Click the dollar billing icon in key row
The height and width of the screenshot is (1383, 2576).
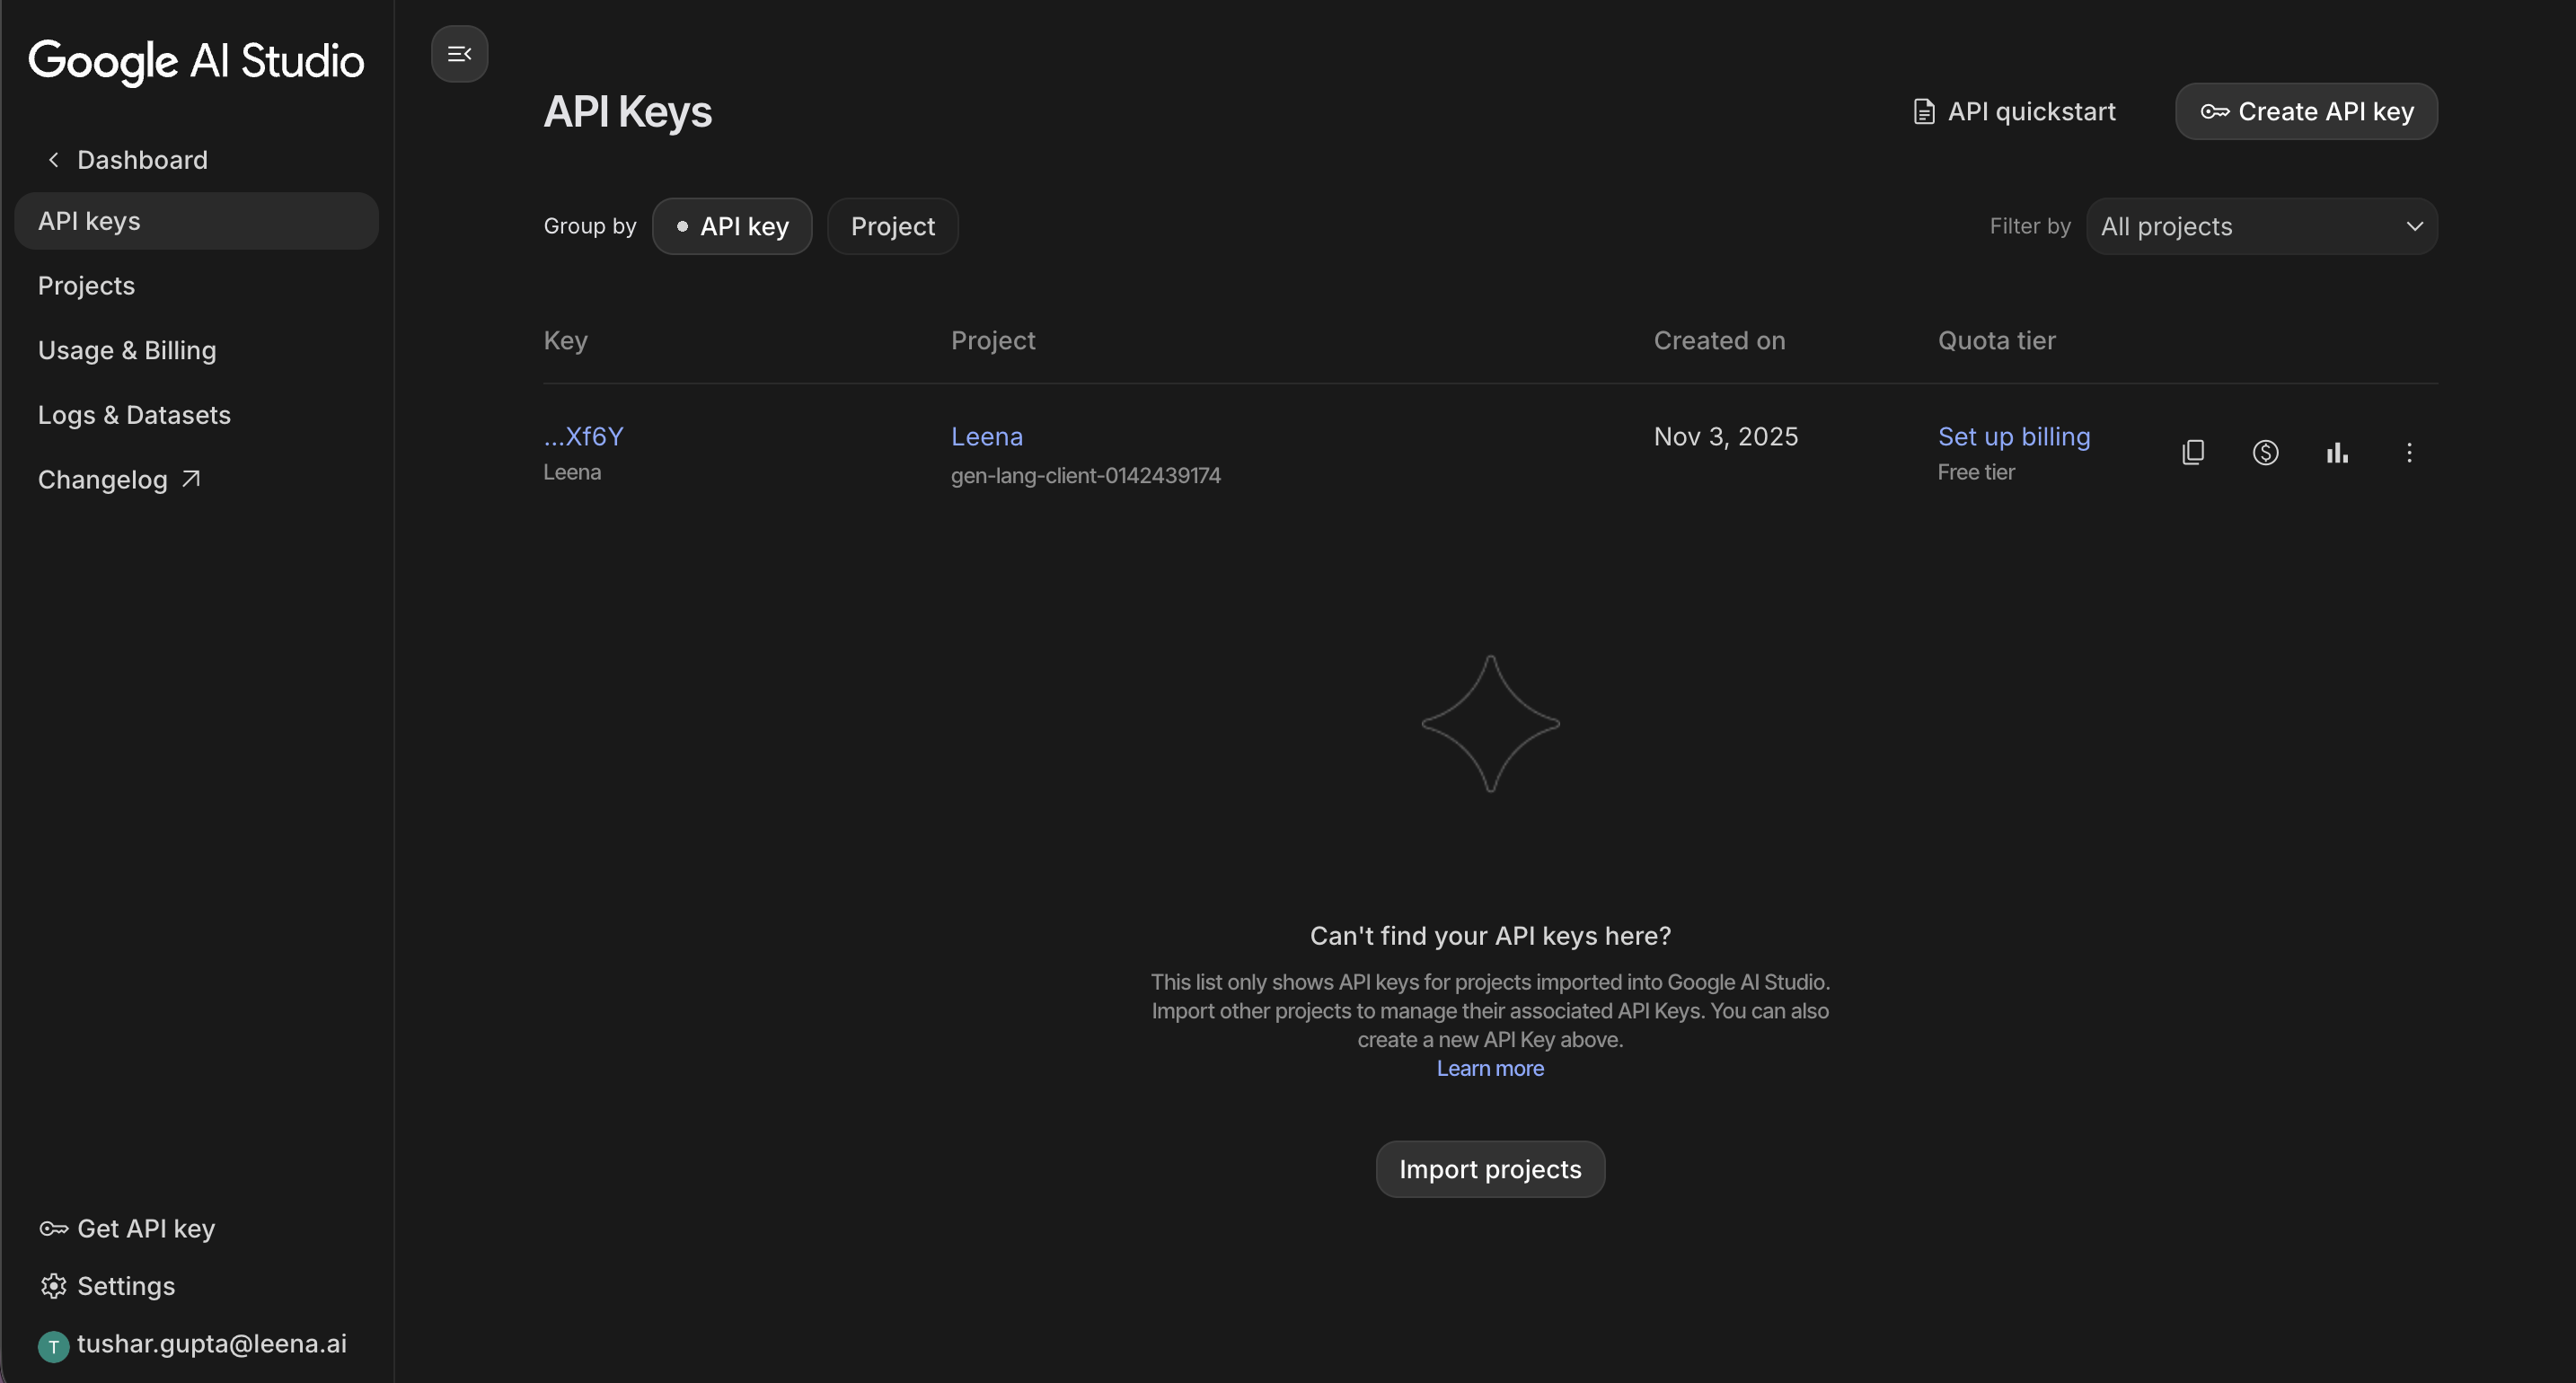pyautogui.click(x=2265, y=453)
